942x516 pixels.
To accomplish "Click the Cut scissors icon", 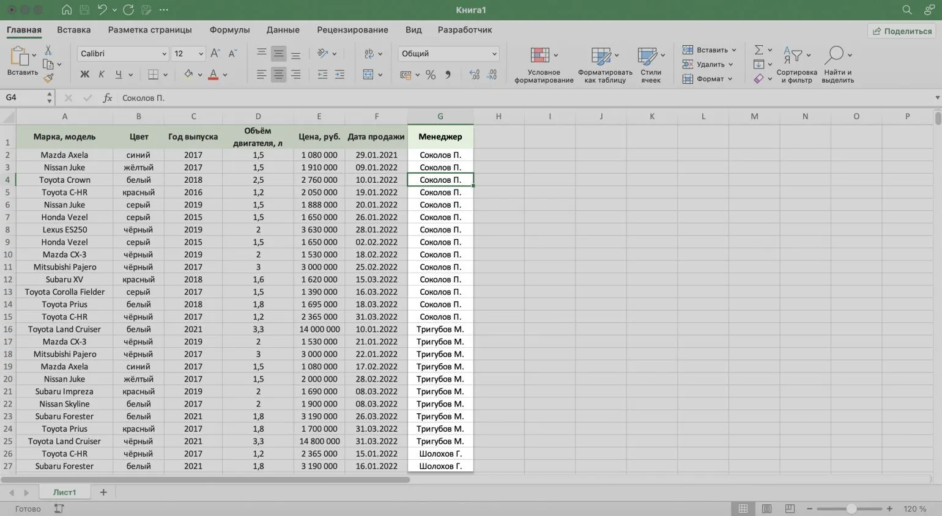I will 48,51.
